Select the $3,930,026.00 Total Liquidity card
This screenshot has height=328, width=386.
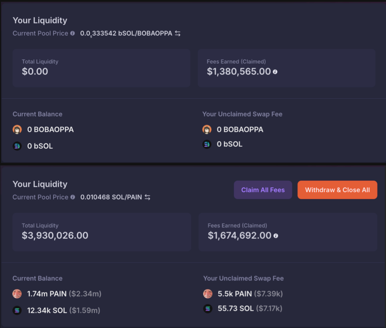[102, 232]
